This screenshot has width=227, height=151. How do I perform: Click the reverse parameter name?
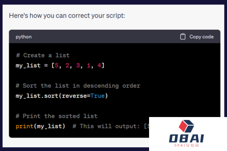(74, 96)
